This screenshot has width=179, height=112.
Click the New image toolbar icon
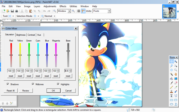(4, 11)
